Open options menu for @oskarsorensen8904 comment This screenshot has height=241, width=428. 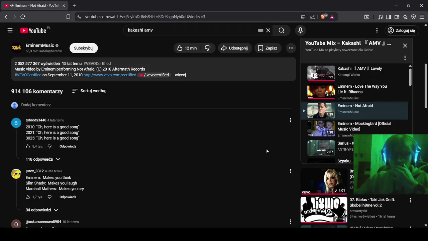click(x=290, y=222)
